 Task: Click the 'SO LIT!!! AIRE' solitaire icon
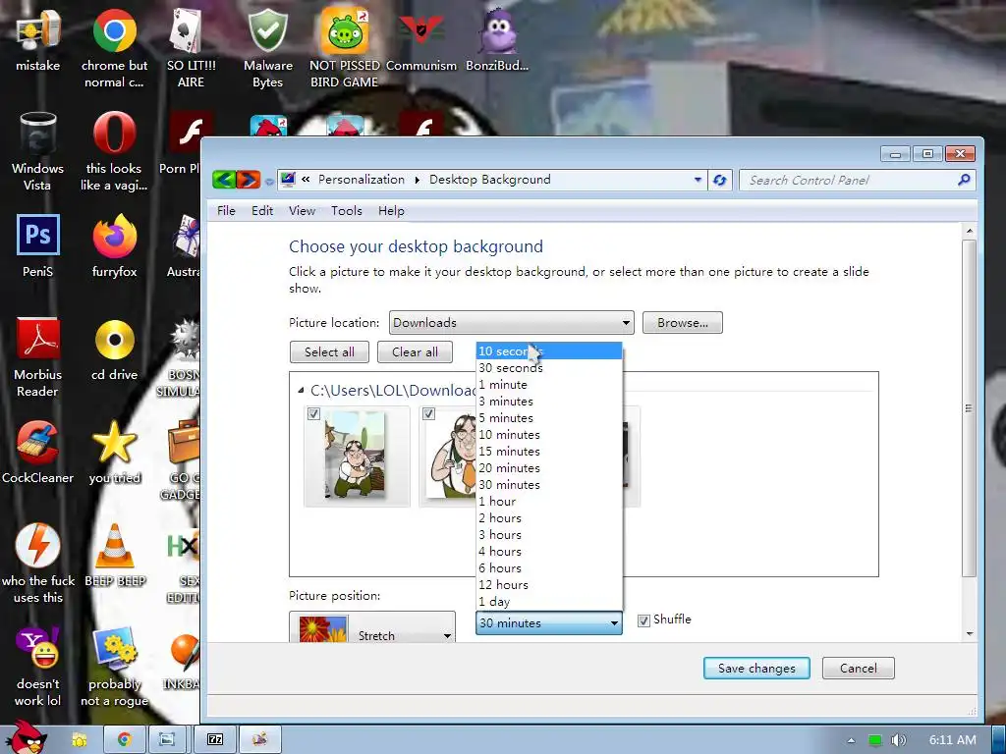(x=191, y=46)
